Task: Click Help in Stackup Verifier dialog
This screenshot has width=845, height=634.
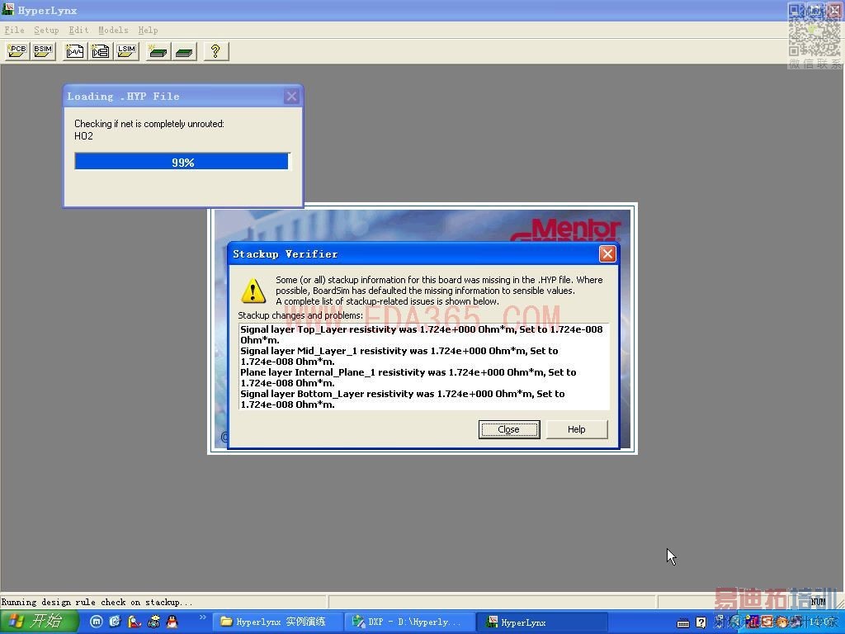Action: point(576,429)
